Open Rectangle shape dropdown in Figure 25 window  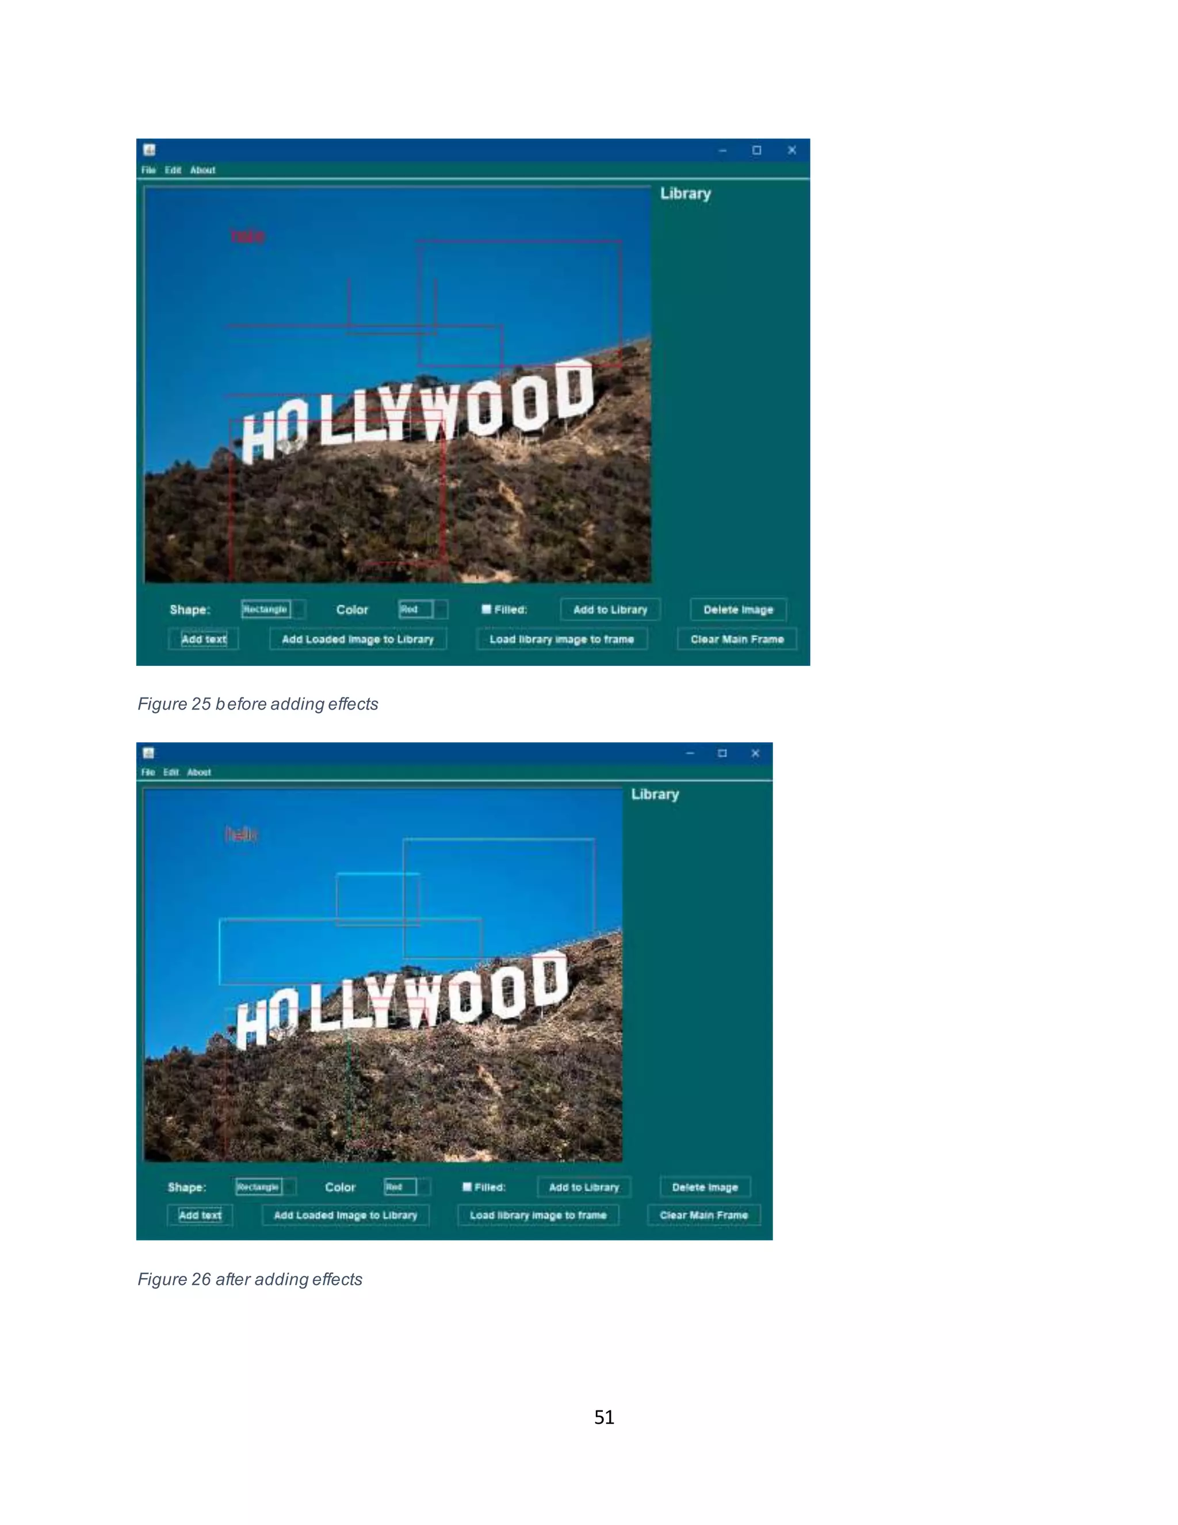(x=274, y=609)
